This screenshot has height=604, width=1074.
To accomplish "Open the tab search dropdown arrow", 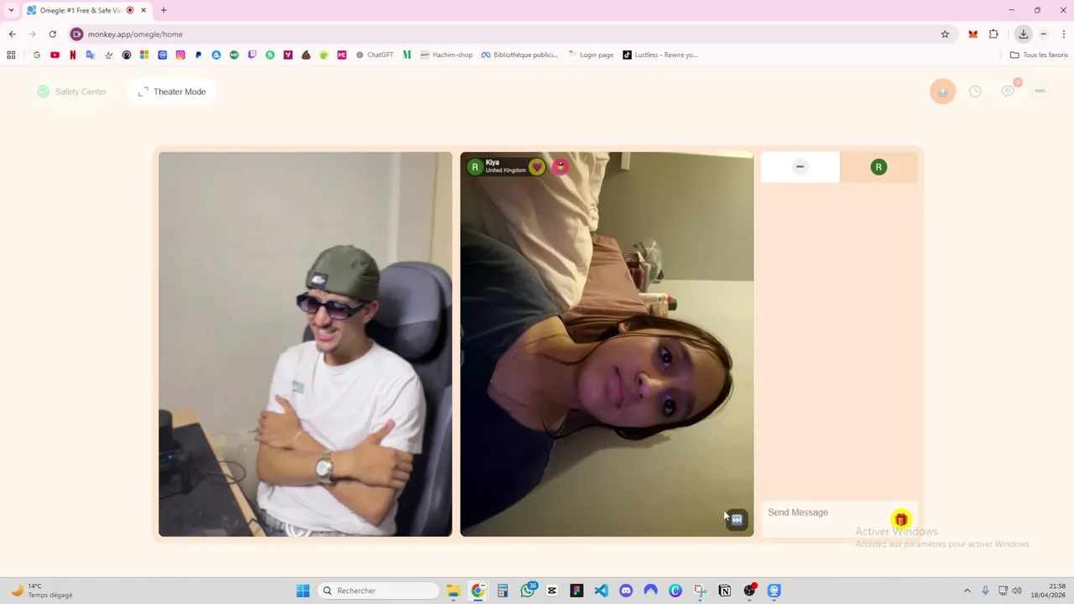I will [x=11, y=10].
